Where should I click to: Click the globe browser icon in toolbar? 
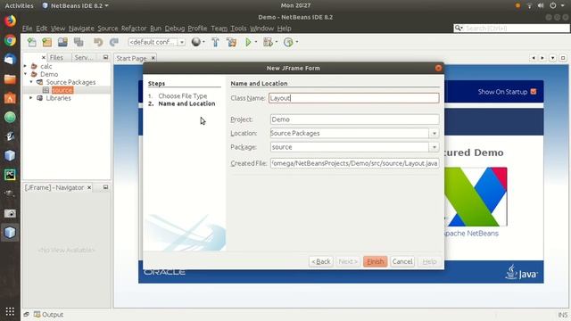[196, 42]
